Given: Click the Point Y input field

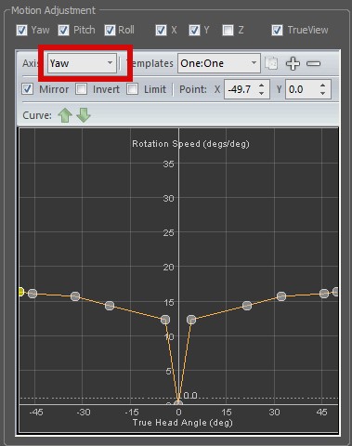Looking at the screenshot, I should click(x=302, y=89).
